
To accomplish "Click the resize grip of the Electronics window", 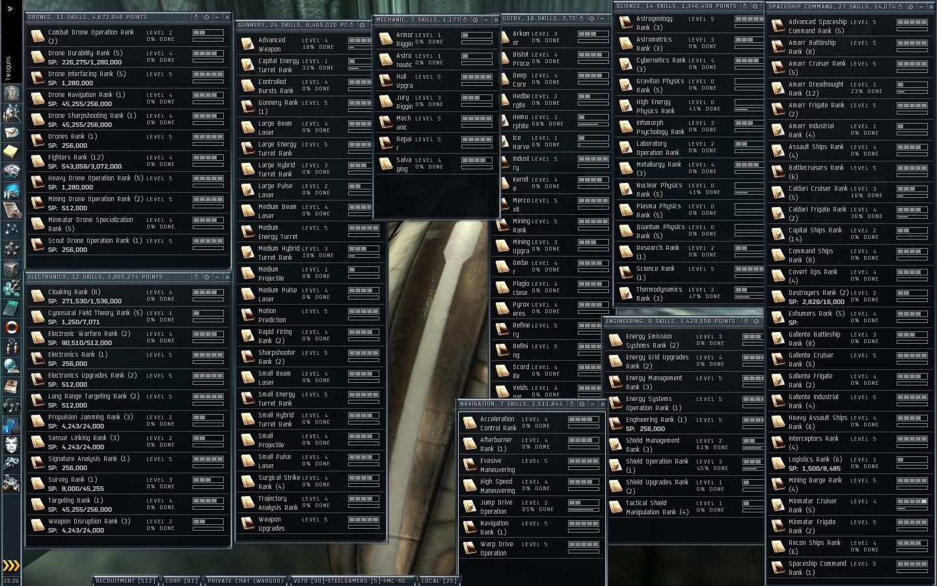I will tap(228, 546).
